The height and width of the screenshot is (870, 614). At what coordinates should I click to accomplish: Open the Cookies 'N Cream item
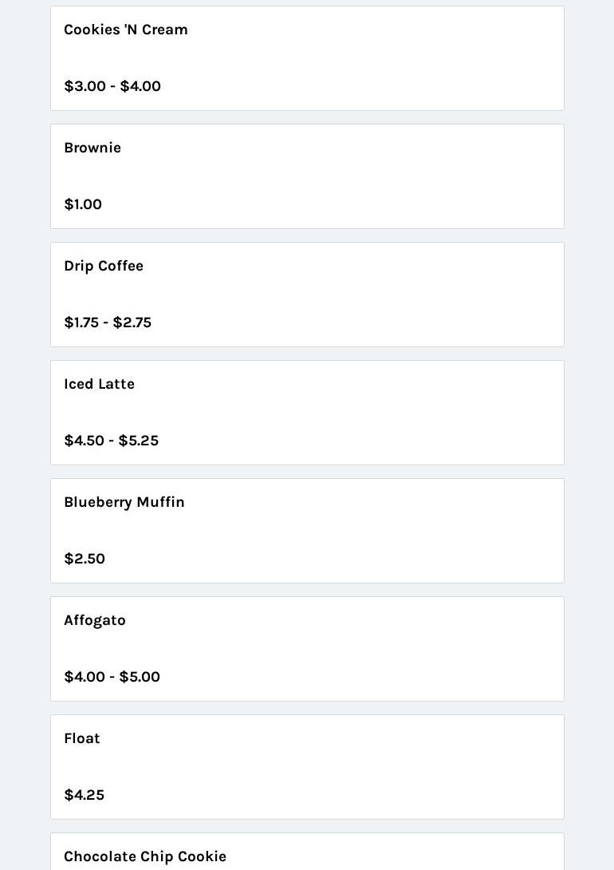(126, 30)
